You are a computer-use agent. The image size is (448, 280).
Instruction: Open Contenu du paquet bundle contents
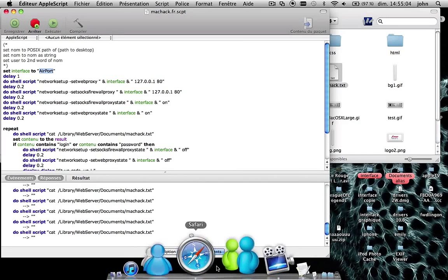(x=308, y=23)
